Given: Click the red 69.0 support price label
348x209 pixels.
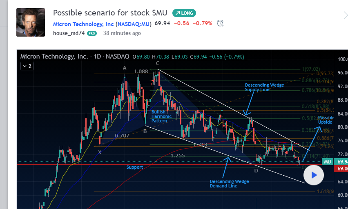Looking at the screenshot, I should click(x=341, y=169).
